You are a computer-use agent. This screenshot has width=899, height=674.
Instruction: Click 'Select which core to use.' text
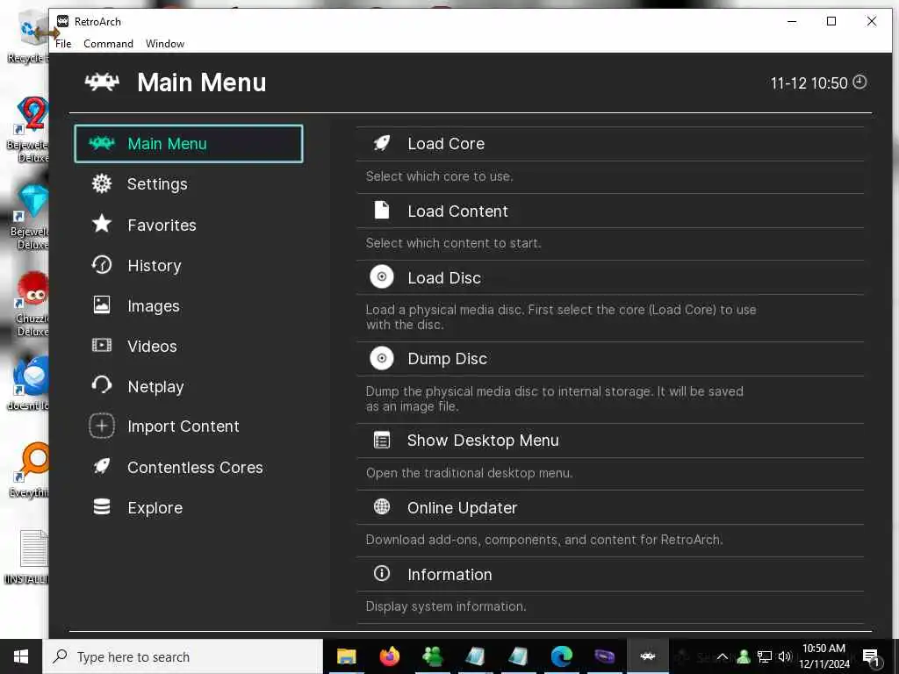(x=439, y=176)
